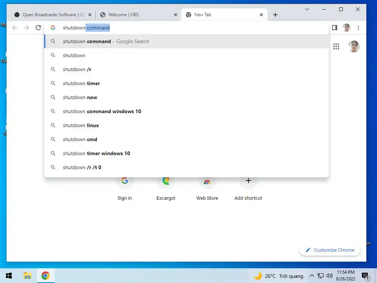Click the browser forward arrow
Image resolution: width=377 pixels, height=283 pixels.
[x=27, y=28]
